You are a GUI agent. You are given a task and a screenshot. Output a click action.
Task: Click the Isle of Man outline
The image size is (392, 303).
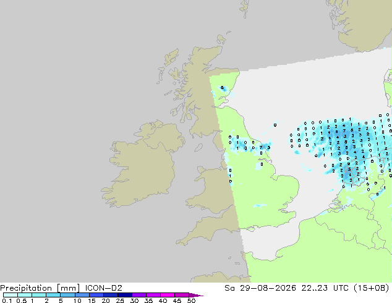(198, 148)
